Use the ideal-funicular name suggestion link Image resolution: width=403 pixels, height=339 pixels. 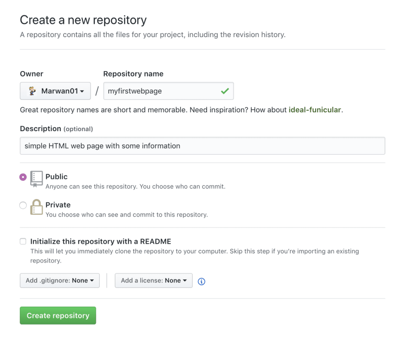pyautogui.click(x=315, y=110)
